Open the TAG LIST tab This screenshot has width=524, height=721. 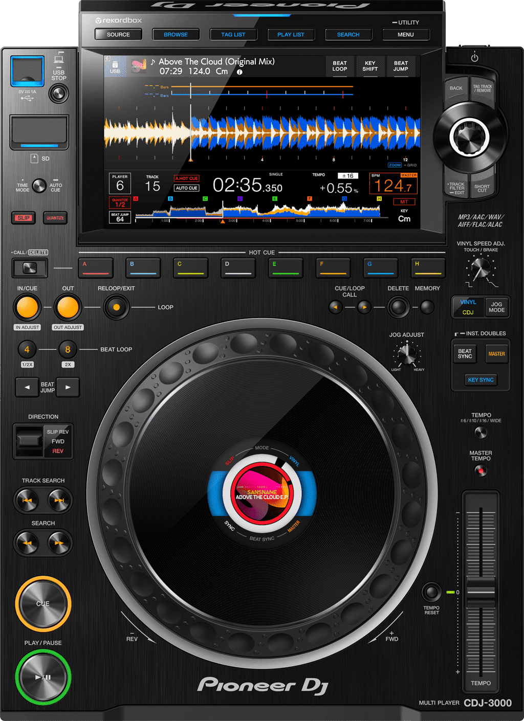click(233, 35)
